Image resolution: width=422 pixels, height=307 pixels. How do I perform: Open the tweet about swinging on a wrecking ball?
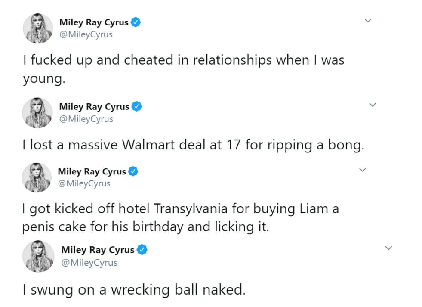tap(134, 290)
